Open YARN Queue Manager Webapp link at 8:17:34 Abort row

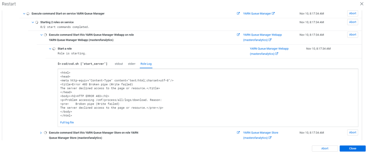[x=262, y=37]
